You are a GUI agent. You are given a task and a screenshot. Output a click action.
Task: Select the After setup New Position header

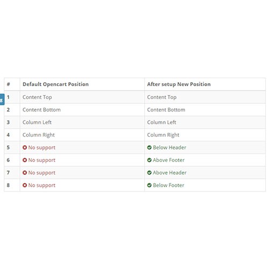[x=179, y=84]
